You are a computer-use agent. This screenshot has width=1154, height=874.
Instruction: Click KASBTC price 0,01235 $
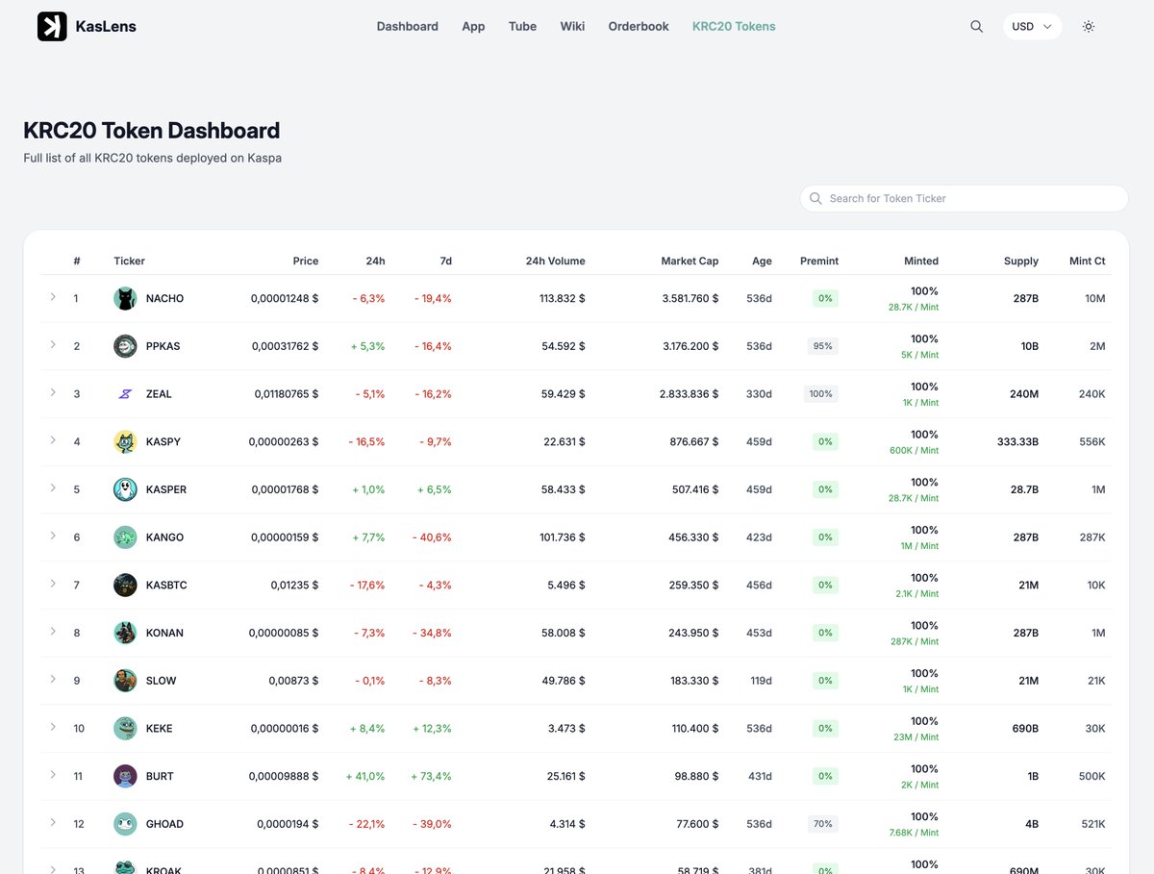click(294, 585)
